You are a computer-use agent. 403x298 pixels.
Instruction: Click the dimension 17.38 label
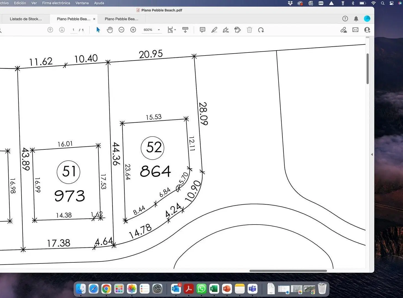(x=58, y=243)
